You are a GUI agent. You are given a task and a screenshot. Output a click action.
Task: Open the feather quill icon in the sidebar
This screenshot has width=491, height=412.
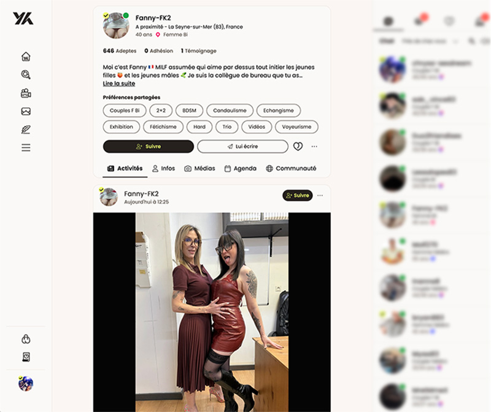click(x=26, y=130)
